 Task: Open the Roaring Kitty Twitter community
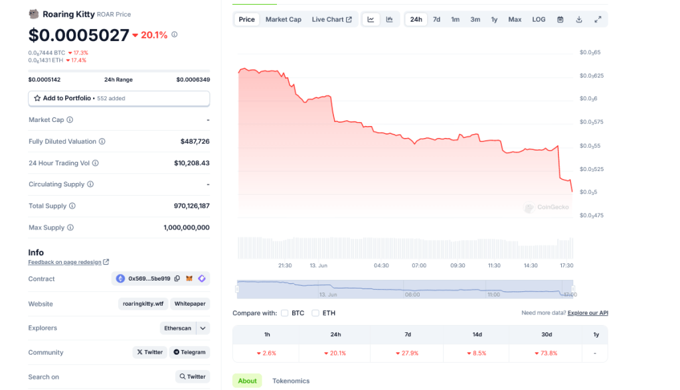(149, 352)
